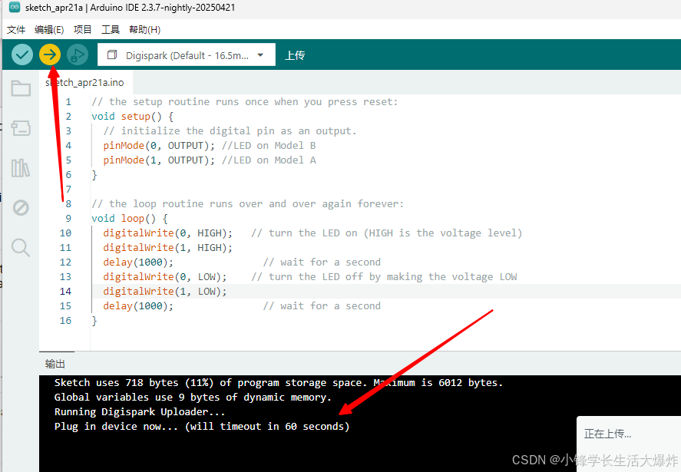The height and width of the screenshot is (472, 681).
Task: Click the Verify checkmark button
Action: 22,54
